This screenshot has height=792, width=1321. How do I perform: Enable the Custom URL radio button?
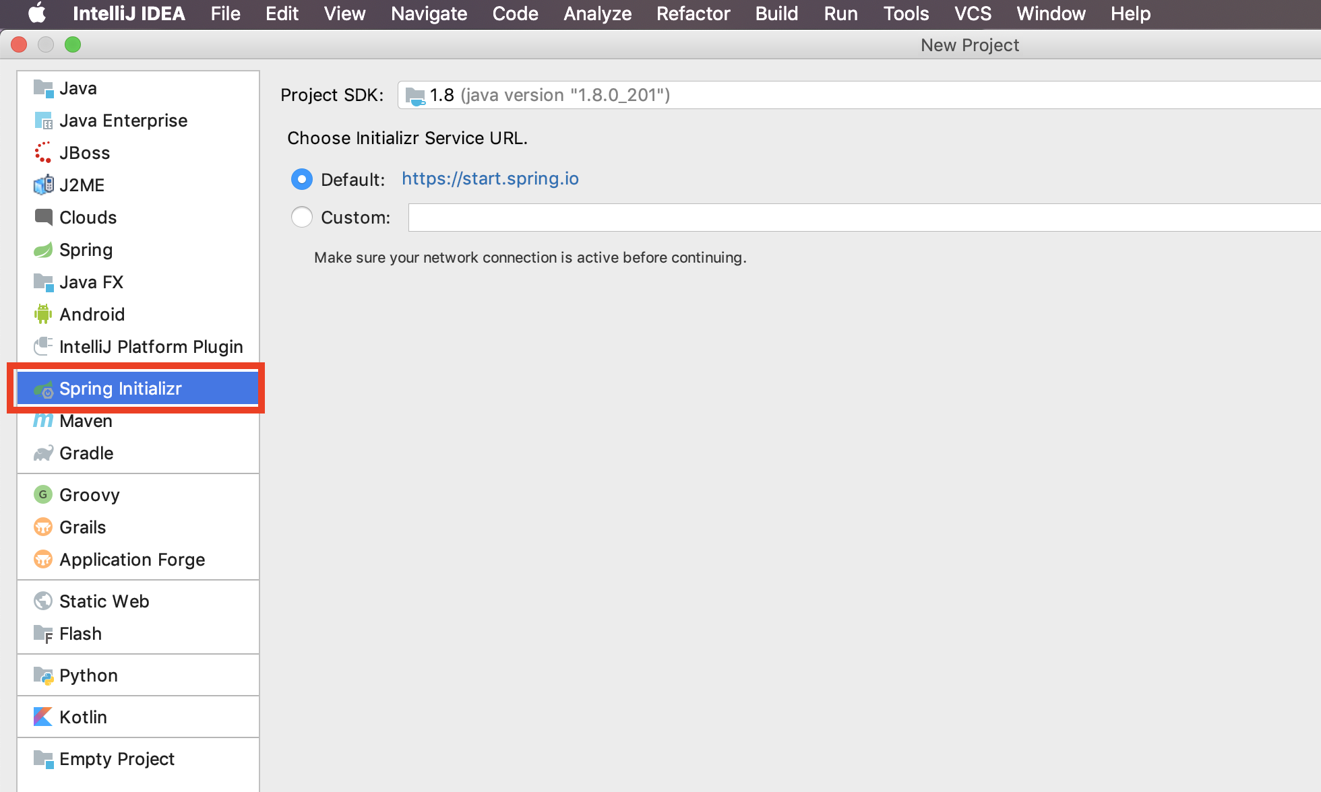point(302,218)
